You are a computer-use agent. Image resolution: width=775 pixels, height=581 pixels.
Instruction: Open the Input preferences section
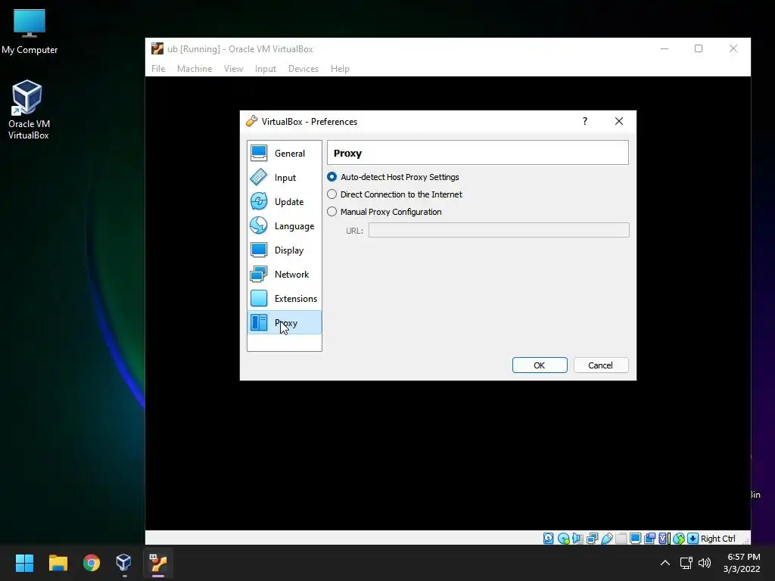[x=285, y=177]
